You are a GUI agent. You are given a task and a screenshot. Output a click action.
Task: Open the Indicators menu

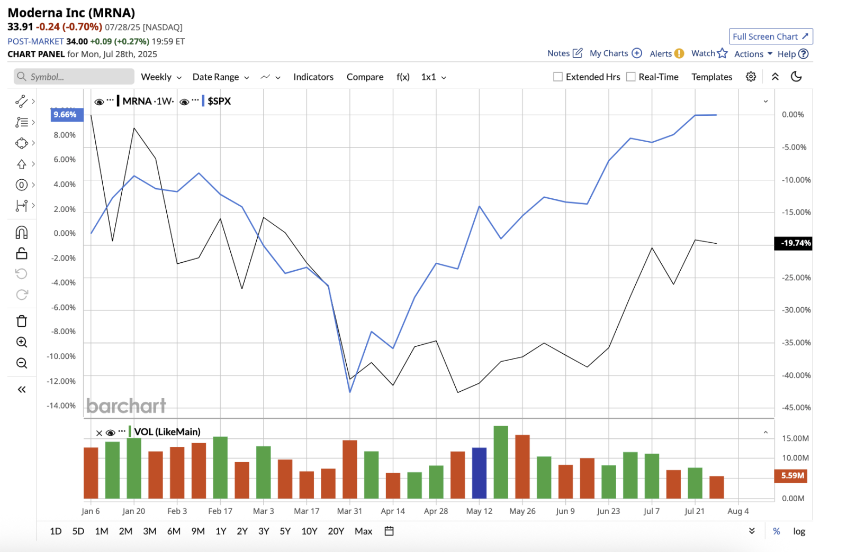[x=313, y=77]
